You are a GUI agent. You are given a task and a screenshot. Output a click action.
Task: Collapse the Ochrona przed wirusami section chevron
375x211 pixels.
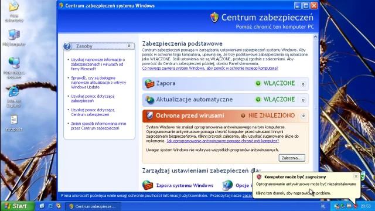(303, 116)
